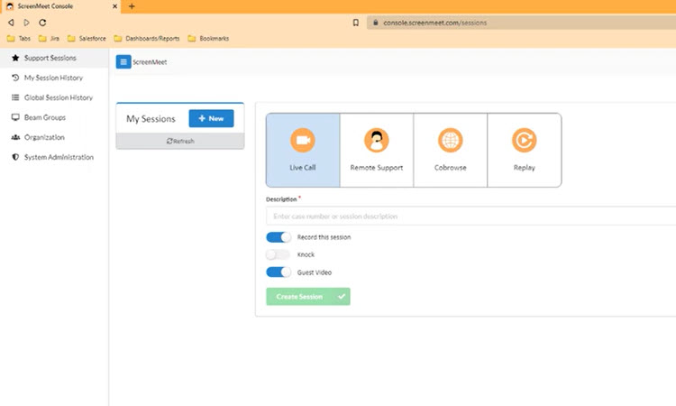Open Support Sessions in sidebar
Screen dimensions: 676x406
(54, 58)
